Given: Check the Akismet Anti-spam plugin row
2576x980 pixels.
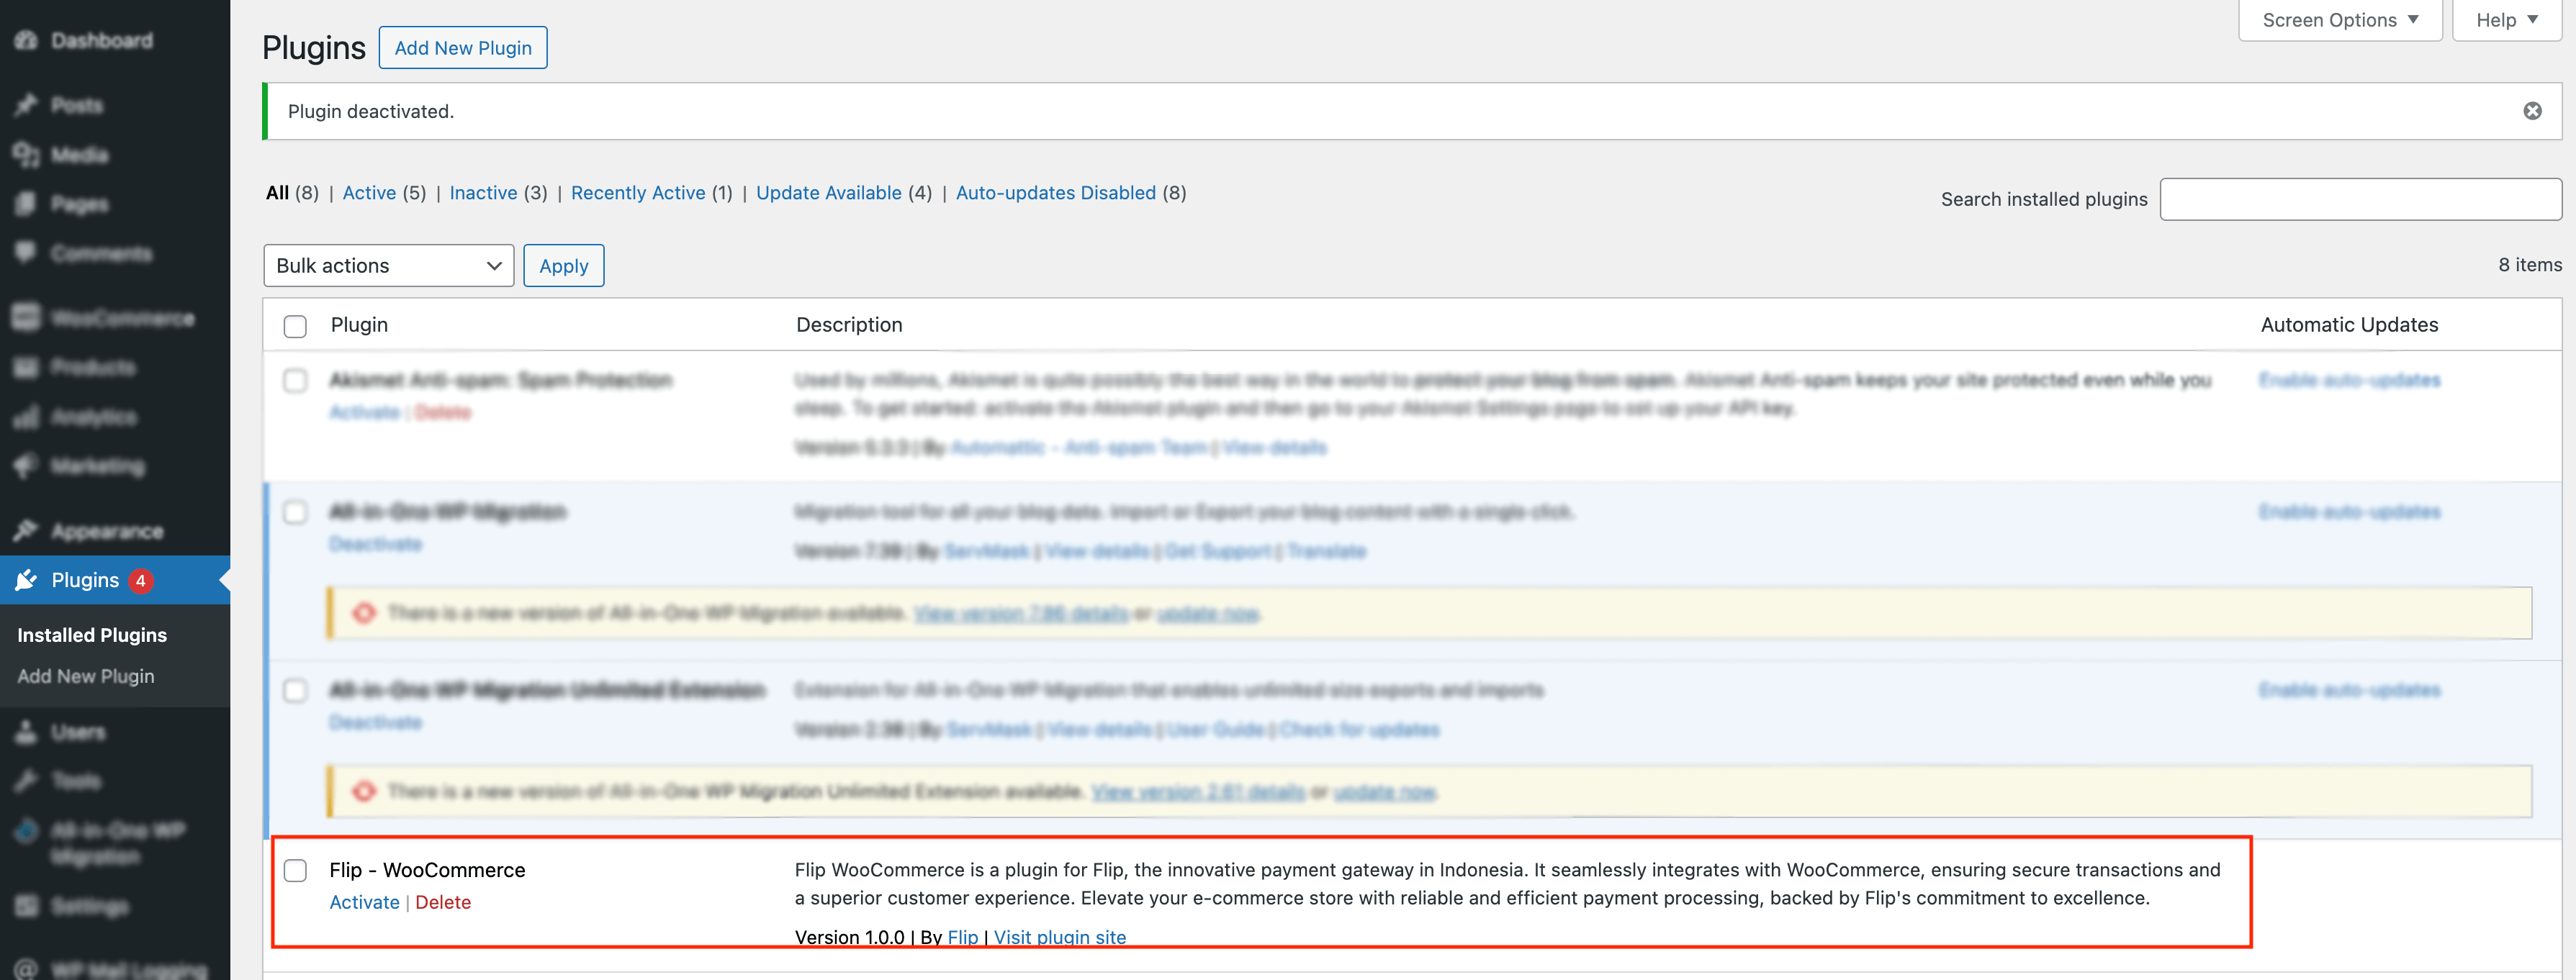Looking at the screenshot, I should [x=295, y=381].
